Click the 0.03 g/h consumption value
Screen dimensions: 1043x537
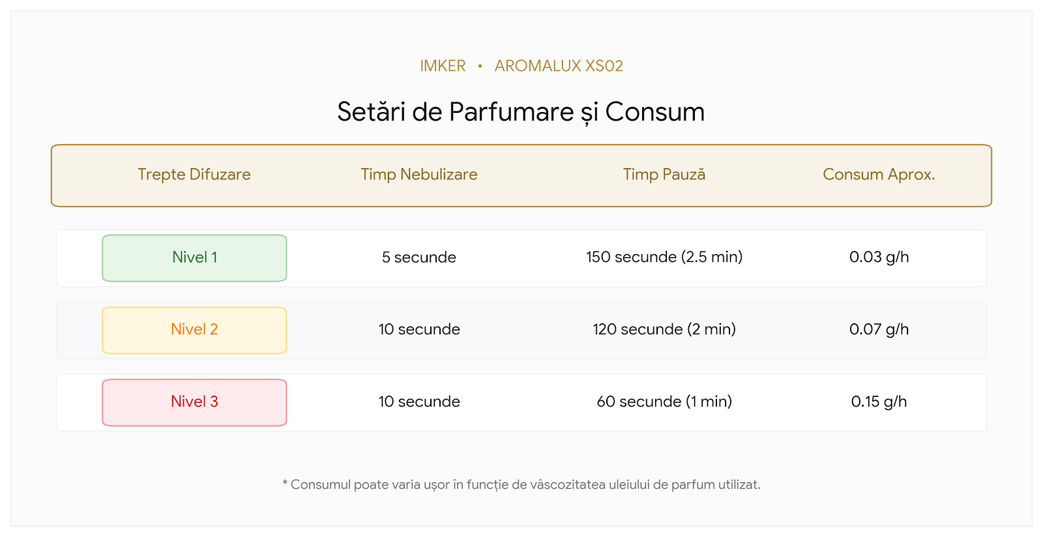[879, 257]
